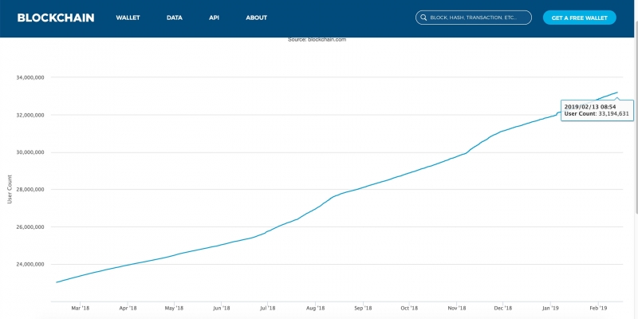Image resolution: width=638 pixels, height=319 pixels.
Task: Click the 32,000,000 y-axis label
Action: tap(29, 115)
